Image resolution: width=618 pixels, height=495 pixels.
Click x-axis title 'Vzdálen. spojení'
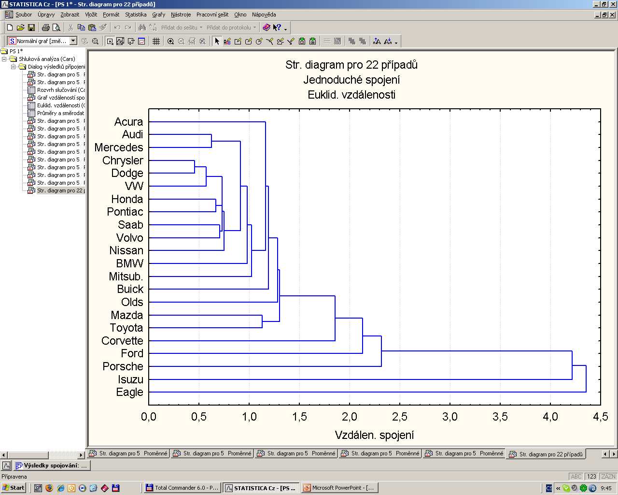374,435
